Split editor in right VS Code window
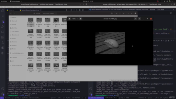 (x=170, y=13)
